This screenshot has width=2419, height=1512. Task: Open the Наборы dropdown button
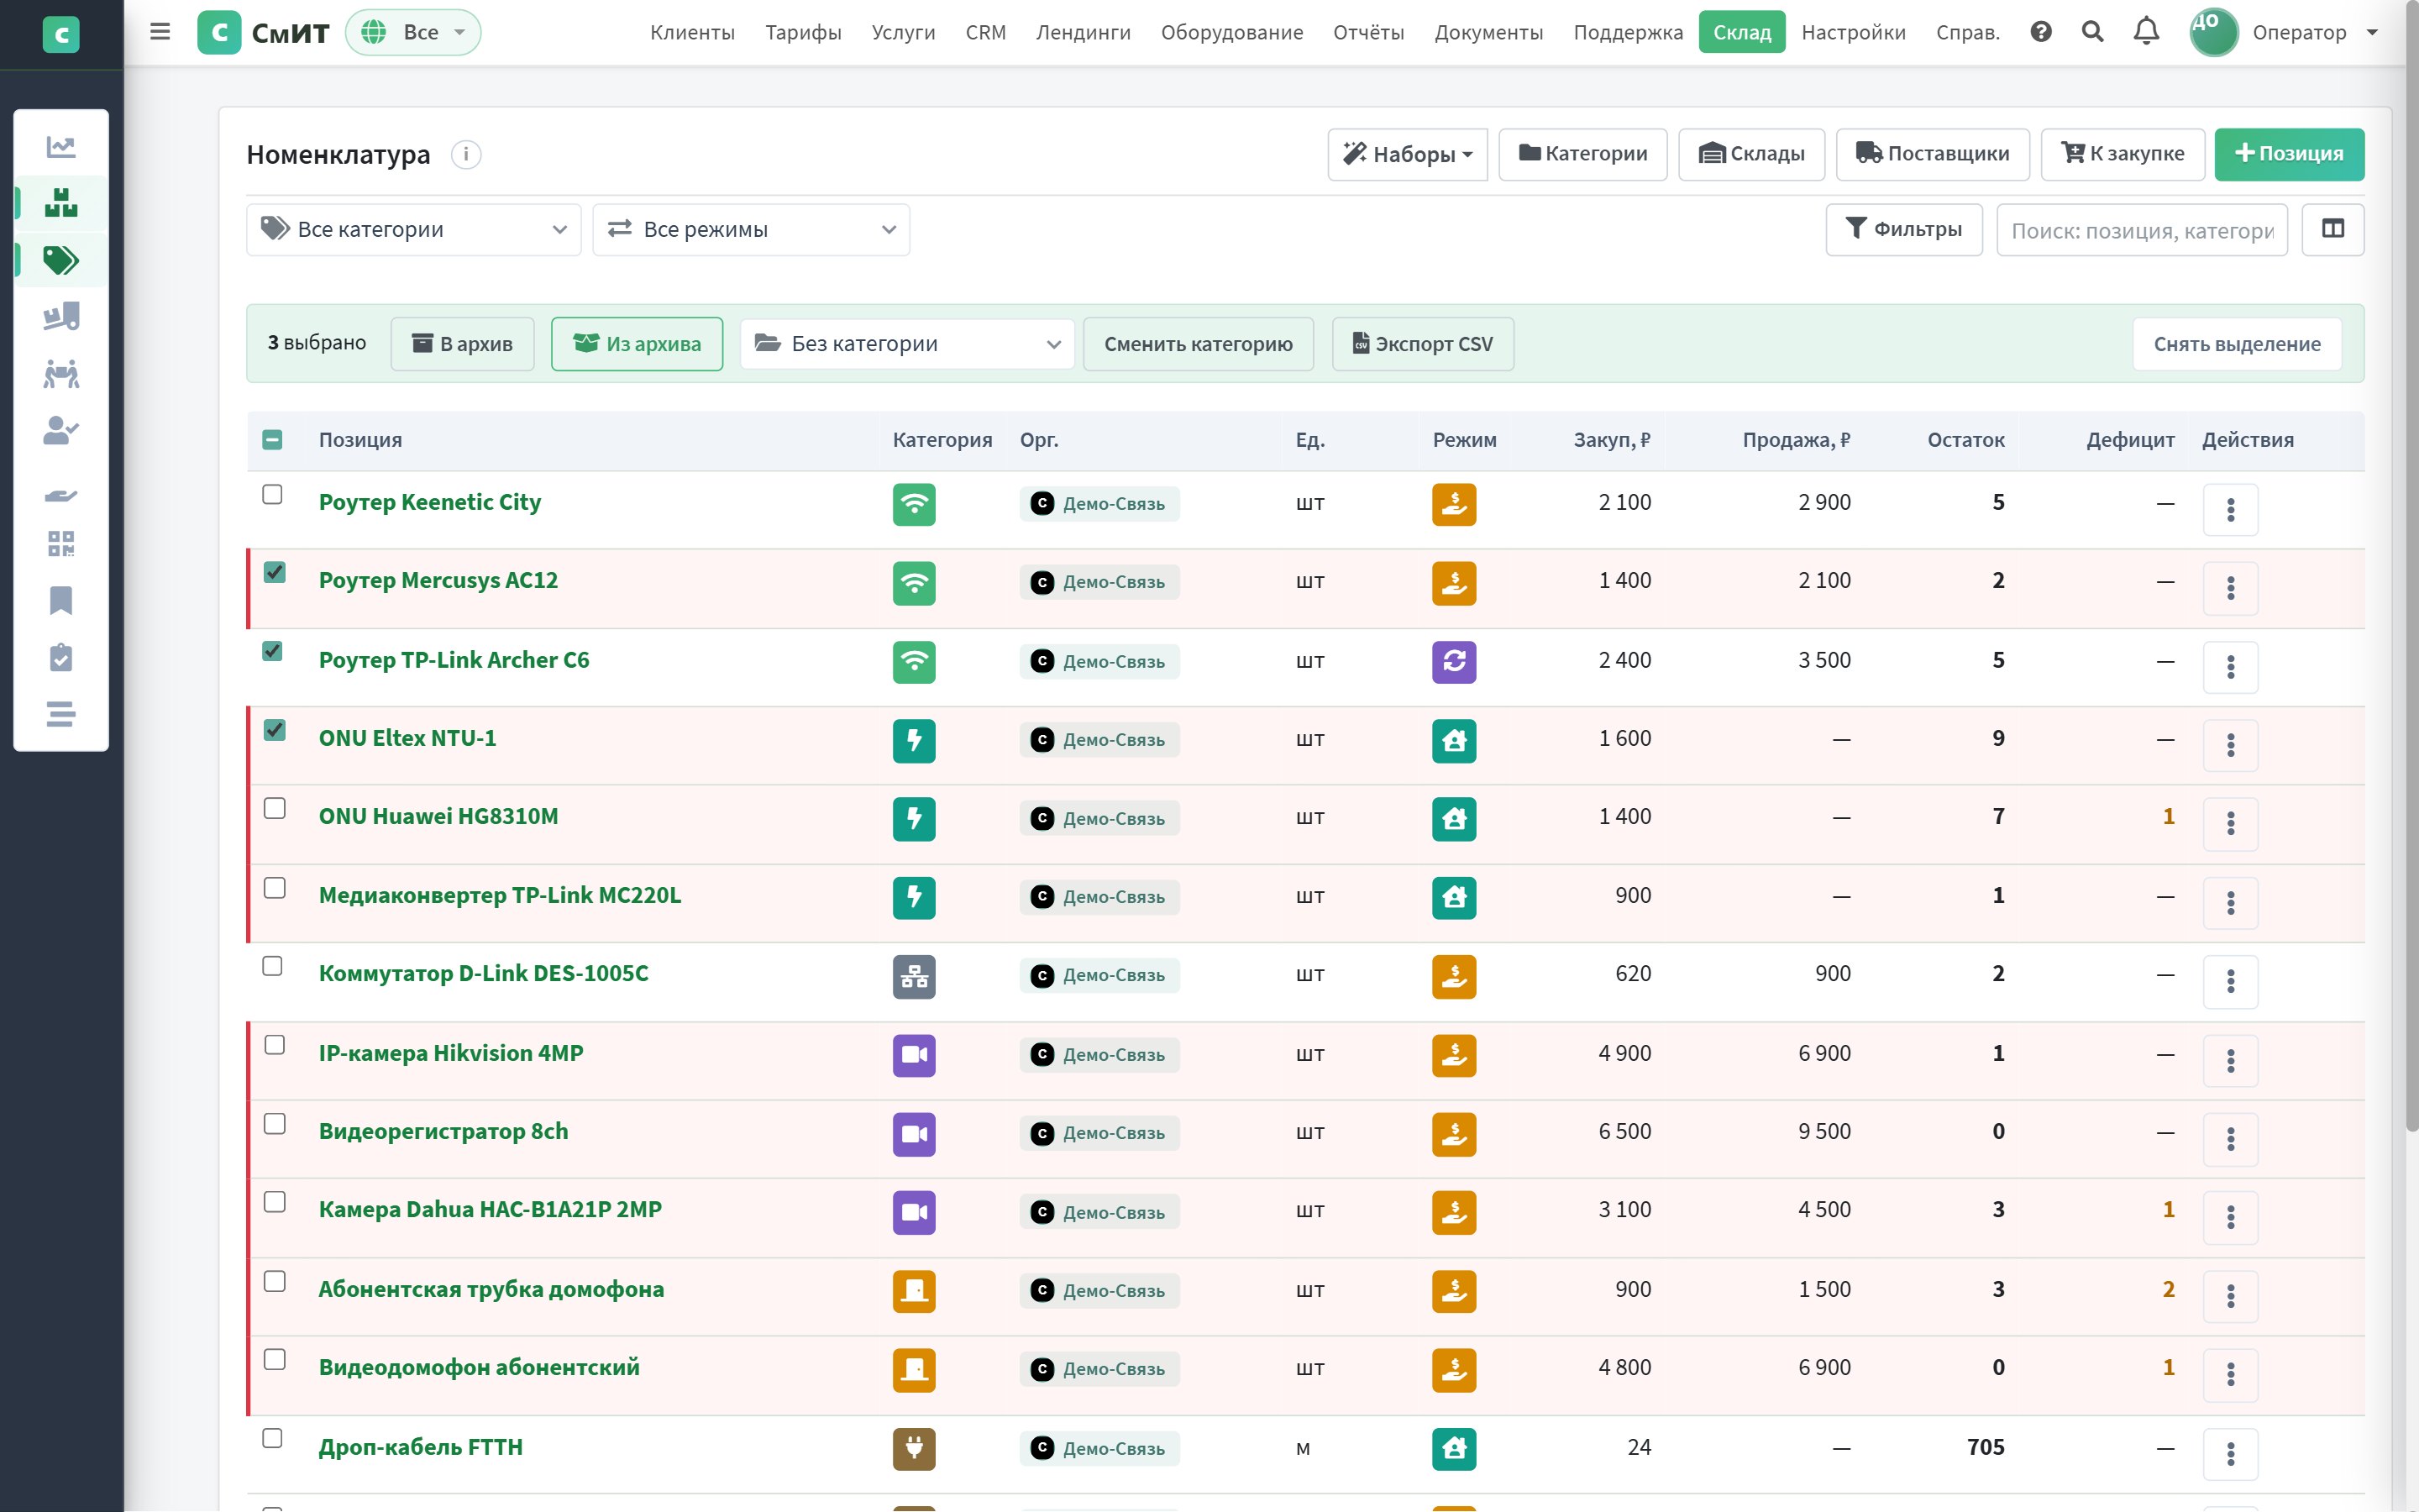(x=1406, y=154)
